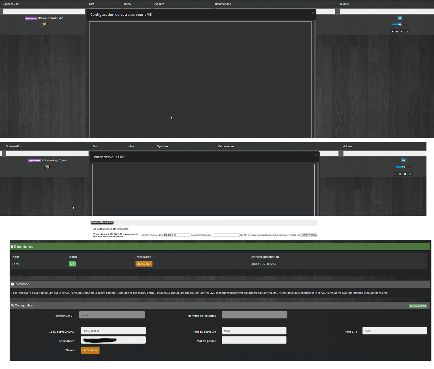
Task: Click the Utilisateur field
Action: click(113, 340)
